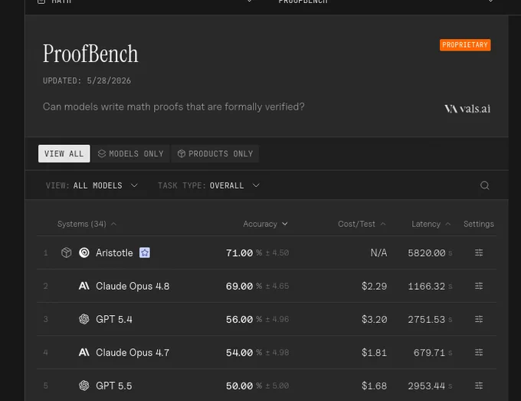Select the View All tab
The image size is (521, 401).
point(64,153)
